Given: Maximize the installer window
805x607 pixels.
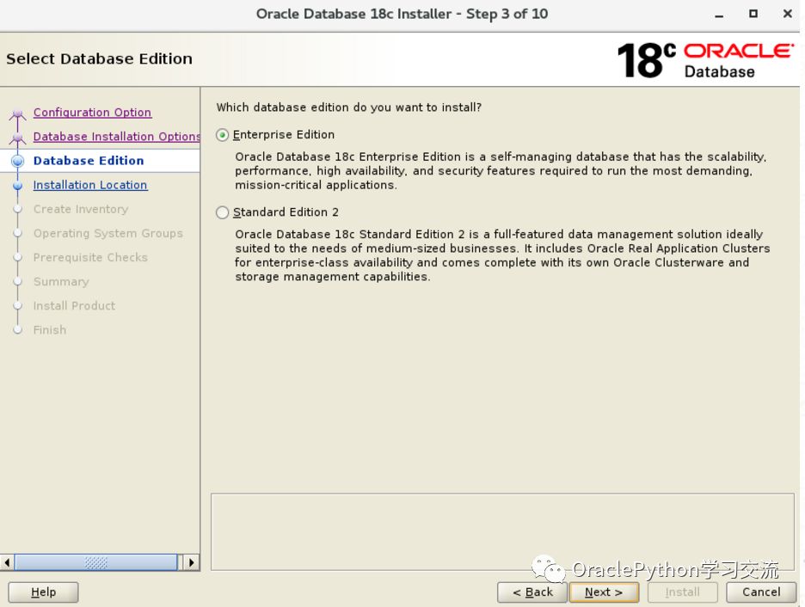Looking at the screenshot, I should click(x=753, y=14).
